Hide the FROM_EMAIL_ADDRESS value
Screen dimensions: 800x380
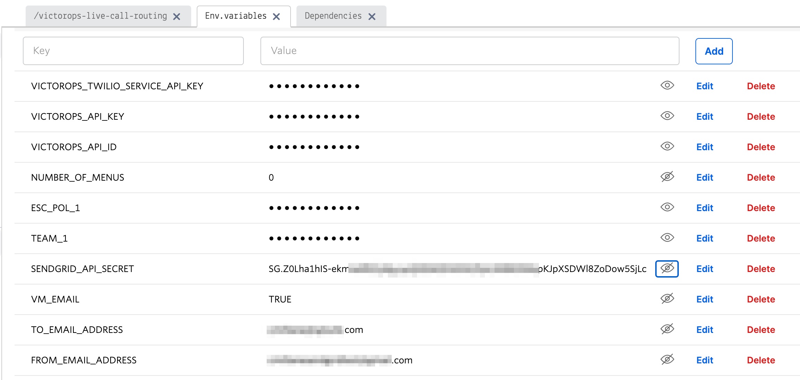[x=667, y=360]
